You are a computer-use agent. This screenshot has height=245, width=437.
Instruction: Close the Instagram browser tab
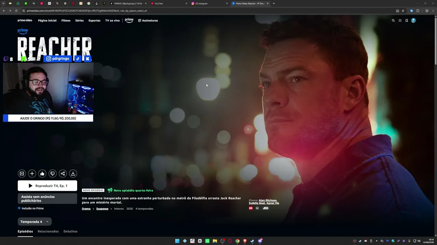[227, 3]
